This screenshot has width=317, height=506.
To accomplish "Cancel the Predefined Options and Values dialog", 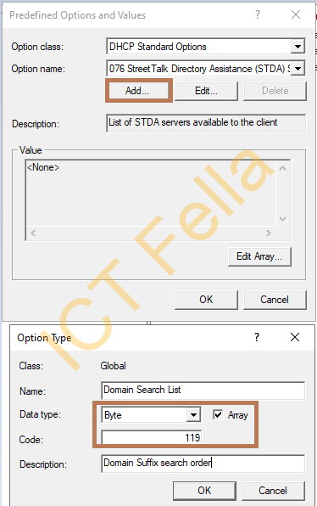I will pos(275,300).
